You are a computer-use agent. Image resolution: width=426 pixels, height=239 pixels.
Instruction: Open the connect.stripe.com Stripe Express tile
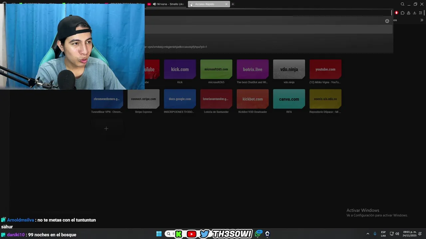[x=143, y=99]
